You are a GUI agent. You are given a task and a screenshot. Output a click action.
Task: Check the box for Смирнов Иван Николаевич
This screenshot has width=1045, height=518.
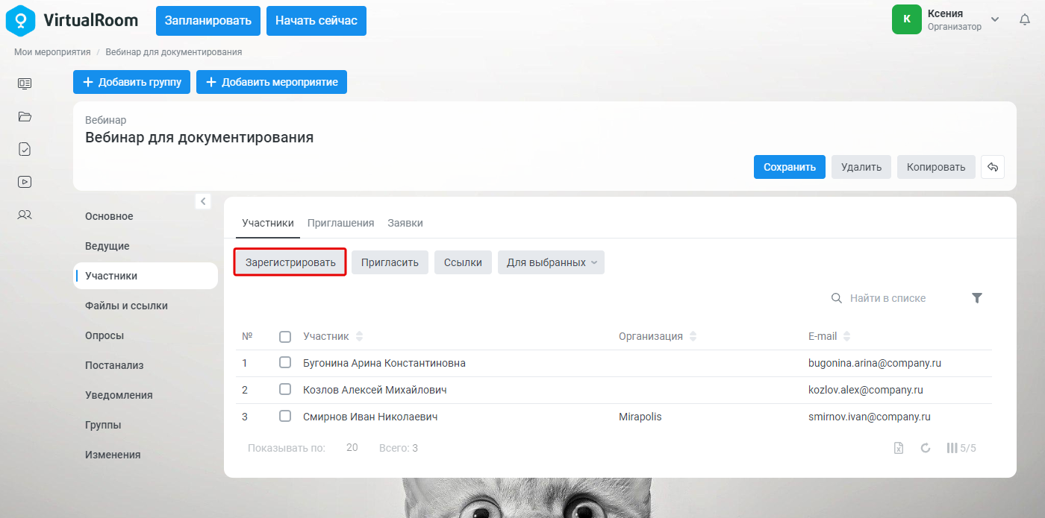click(x=285, y=417)
